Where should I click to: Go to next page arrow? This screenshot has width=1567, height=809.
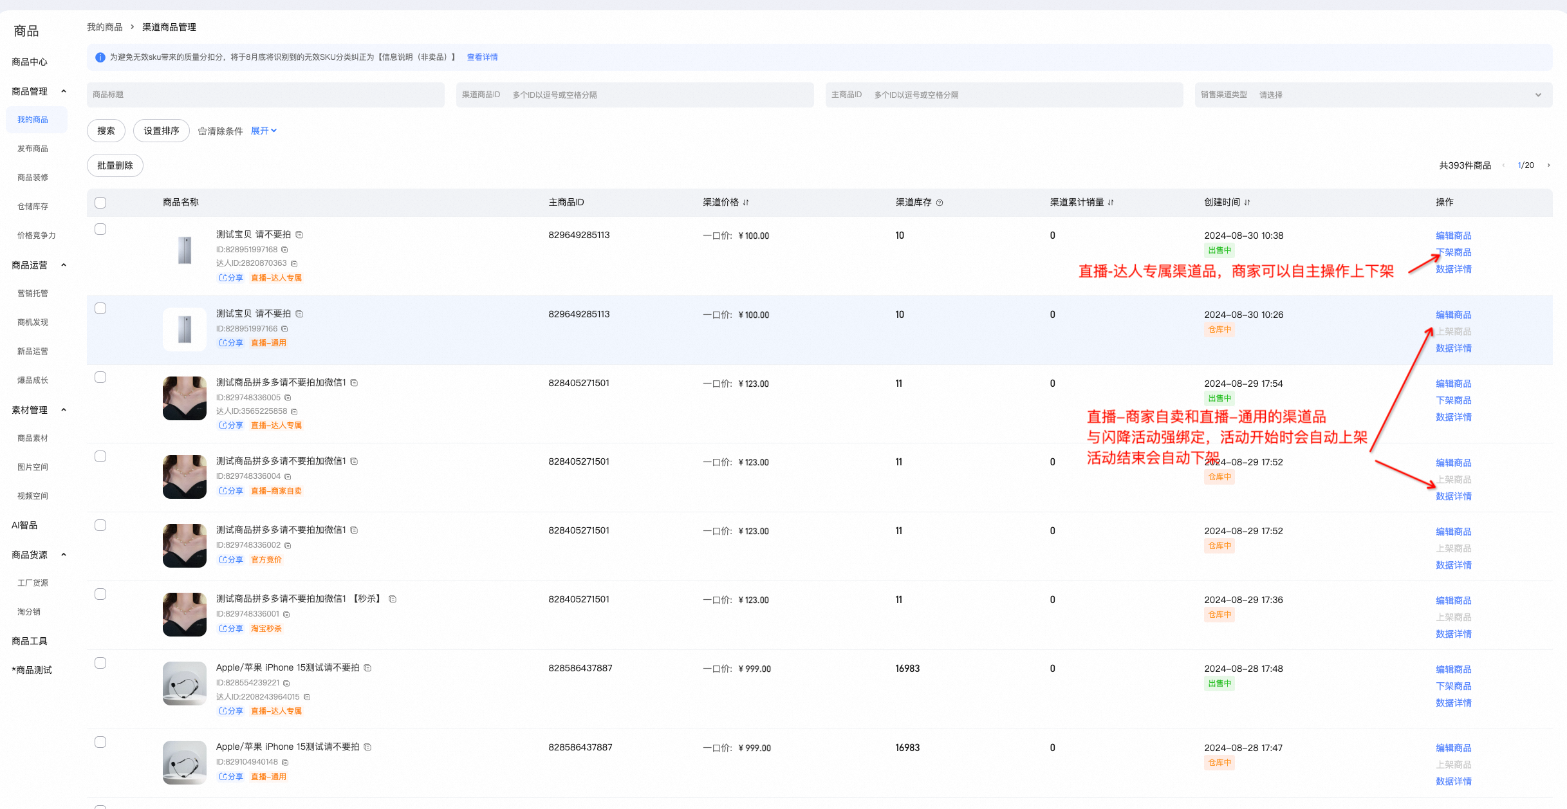1548,165
